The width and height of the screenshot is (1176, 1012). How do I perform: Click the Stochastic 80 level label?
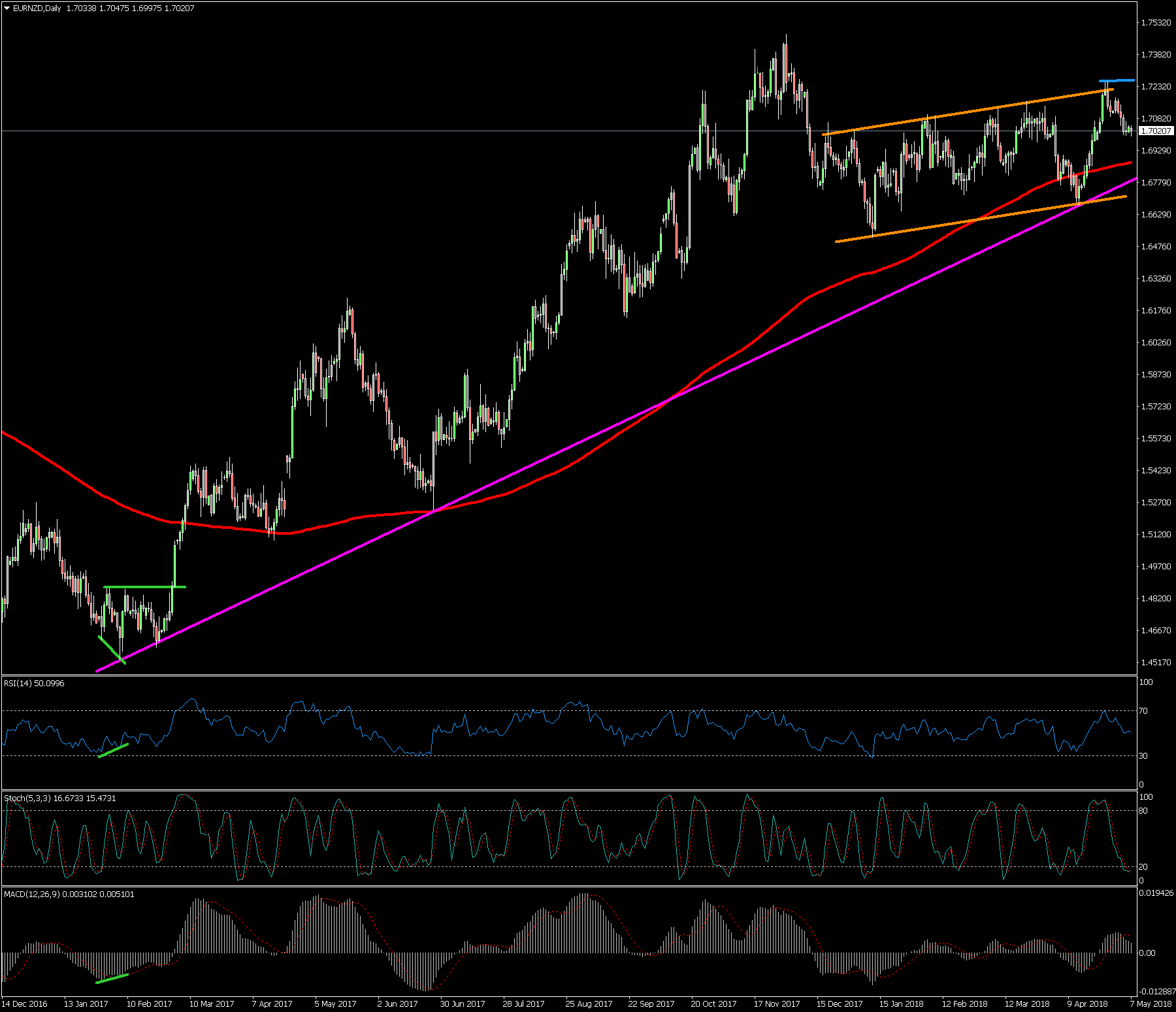(1143, 811)
